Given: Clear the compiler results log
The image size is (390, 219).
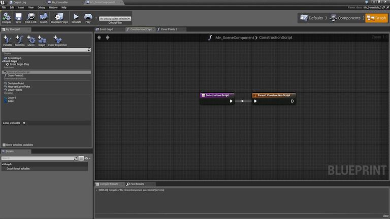Looking at the screenshot, I should 385,216.
